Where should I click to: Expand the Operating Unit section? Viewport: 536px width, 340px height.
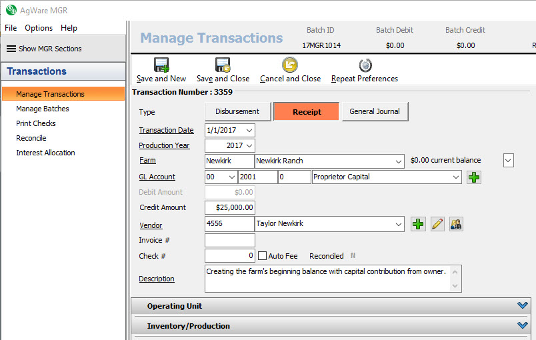tap(522, 306)
